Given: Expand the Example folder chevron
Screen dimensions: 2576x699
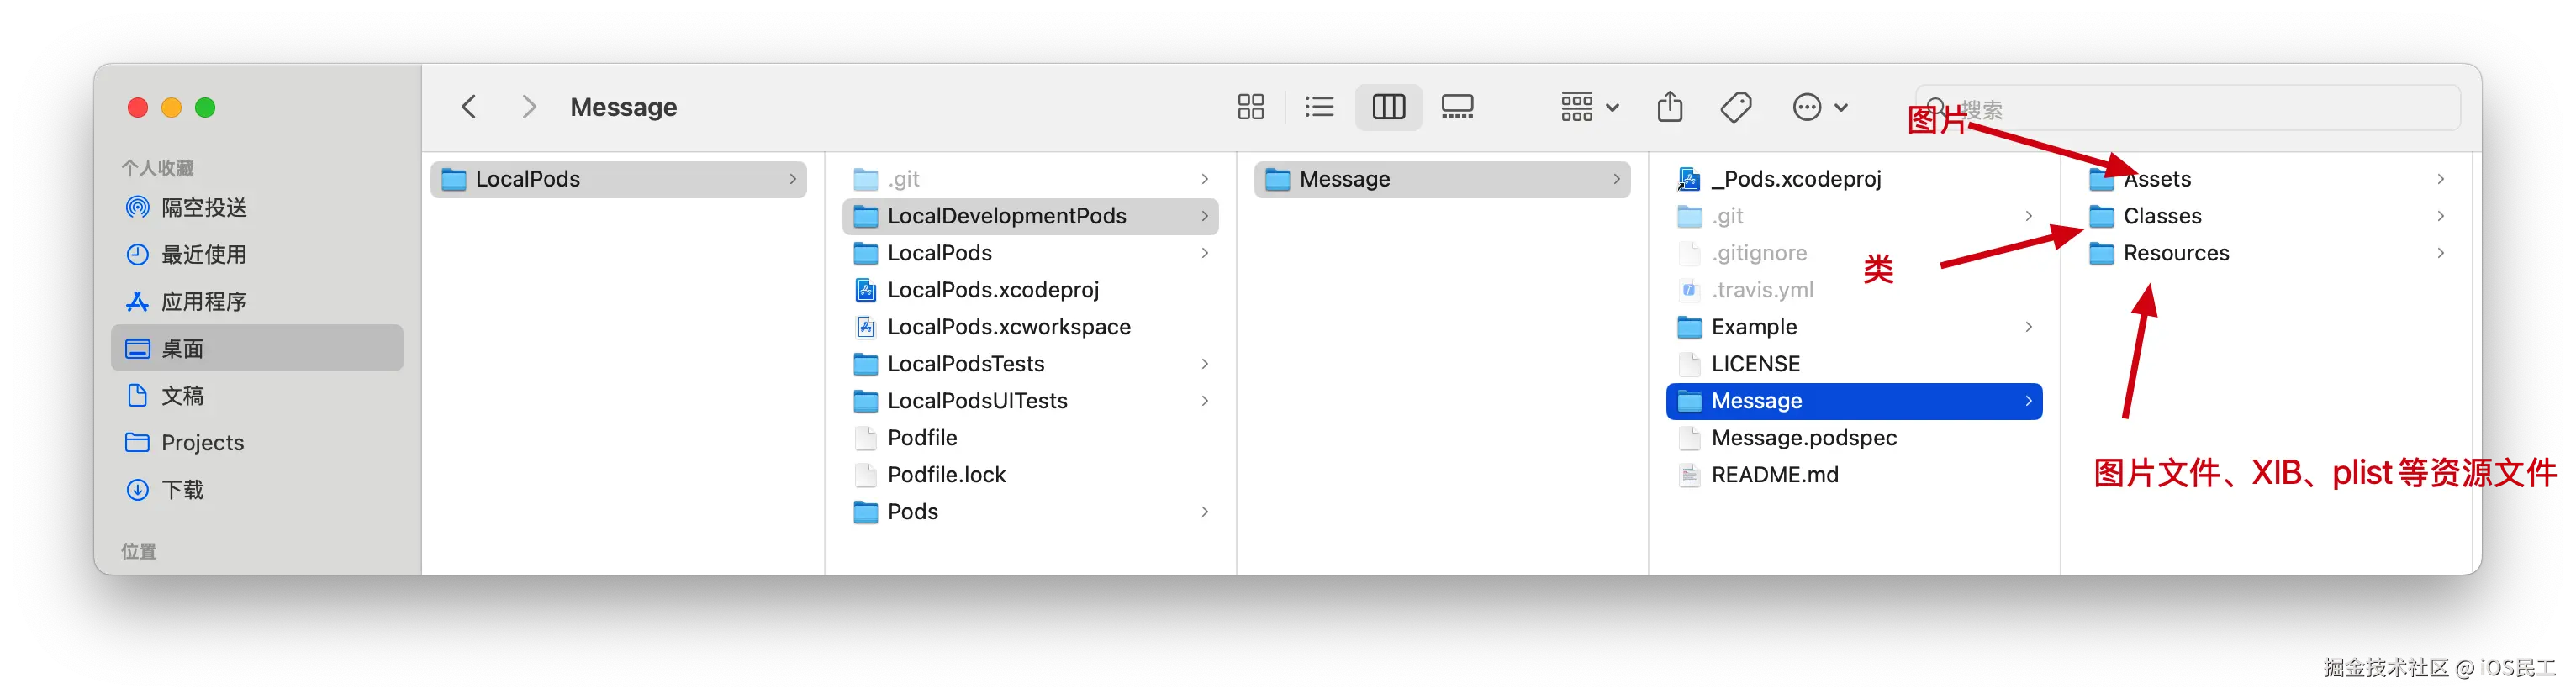Looking at the screenshot, I should point(2029,327).
